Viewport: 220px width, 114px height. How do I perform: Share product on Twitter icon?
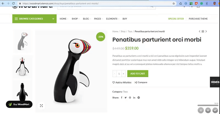(x=126, y=97)
